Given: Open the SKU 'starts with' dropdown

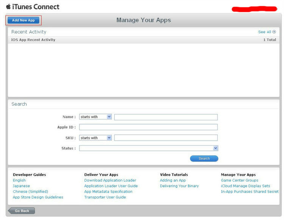Looking at the screenshot, I should pyautogui.click(x=95, y=138).
